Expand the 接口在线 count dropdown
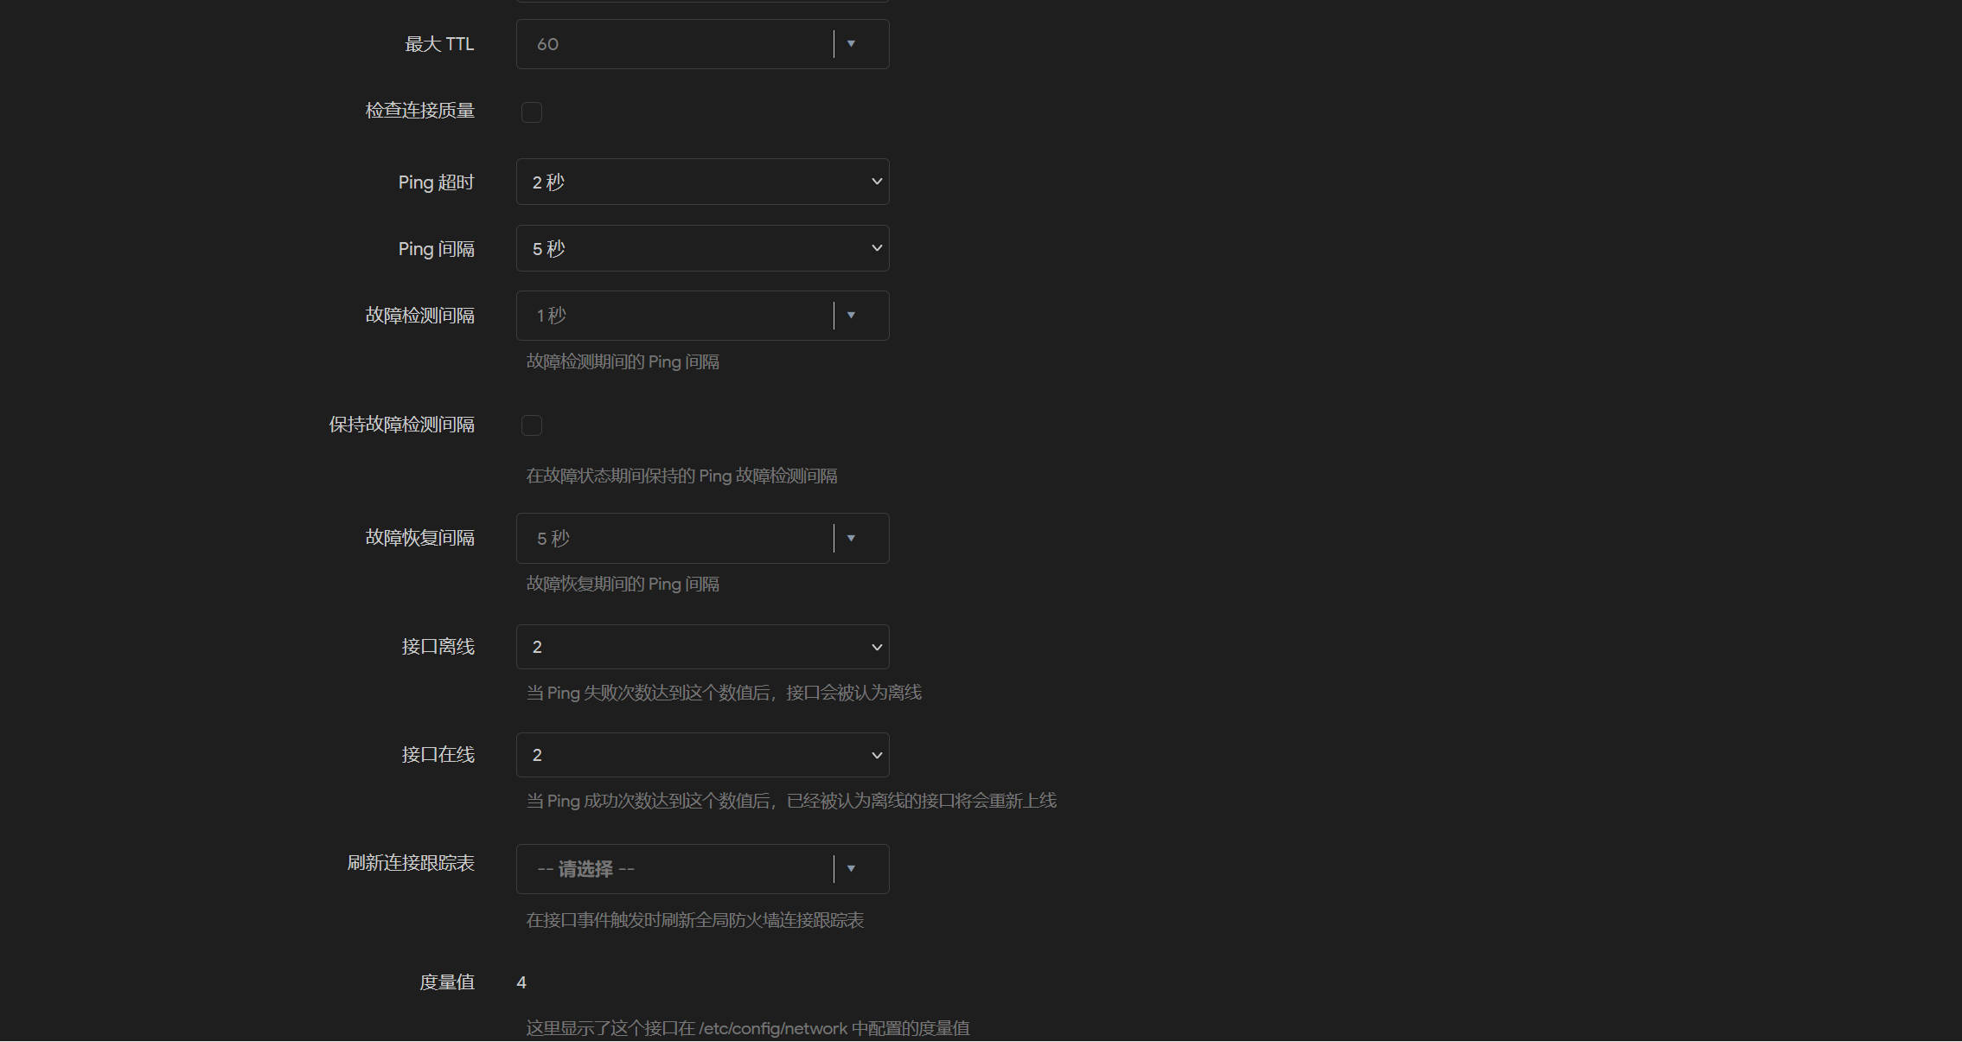The height and width of the screenshot is (1042, 1962). click(x=702, y=755)
